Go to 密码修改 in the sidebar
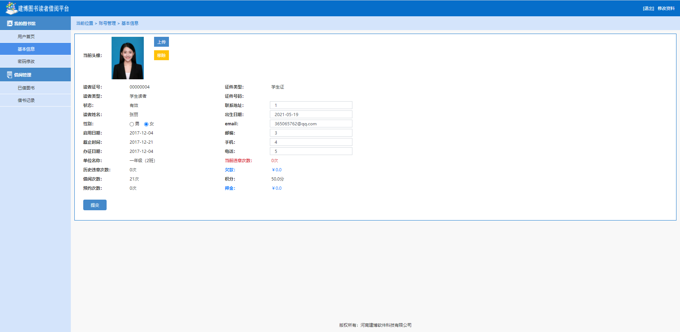This screenshot has width=680, height=332. 26,61
